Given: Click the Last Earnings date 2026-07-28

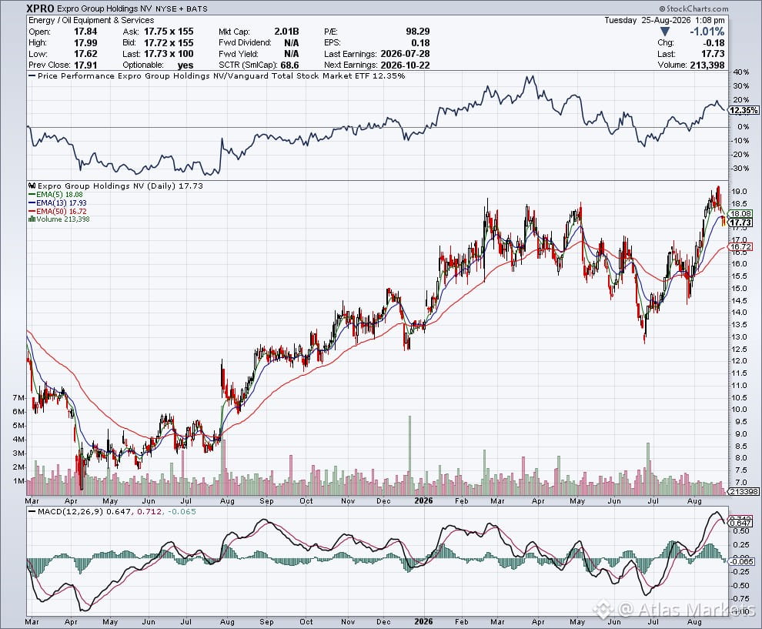Looking at the screenshot, I should 405,54.
